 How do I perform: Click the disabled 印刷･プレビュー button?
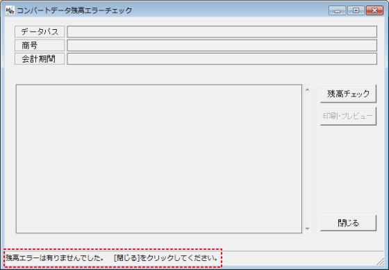[x=348, y=116]
